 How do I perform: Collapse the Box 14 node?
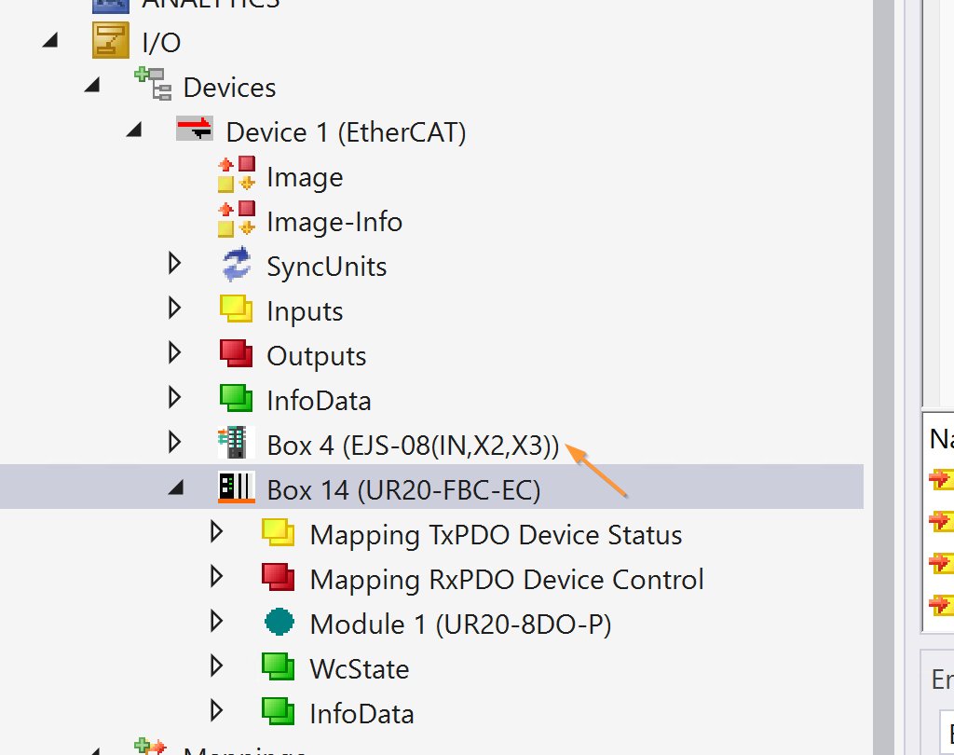point(175,488)
